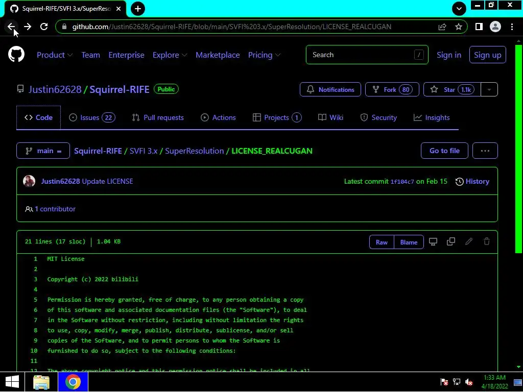This screenshot has width=523, height=392.
Task: Expand the Product menu
Action: coord(55,55)
